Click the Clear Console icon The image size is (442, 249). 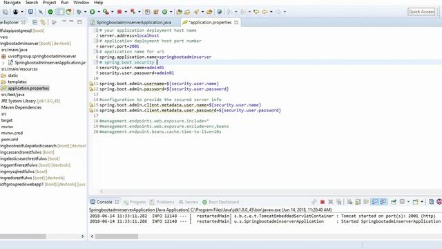349,202
